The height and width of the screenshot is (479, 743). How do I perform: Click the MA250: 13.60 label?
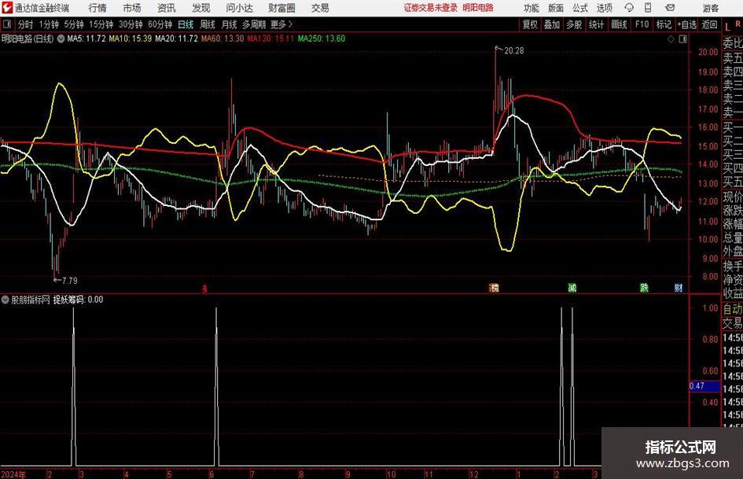(x=322, y=39)
